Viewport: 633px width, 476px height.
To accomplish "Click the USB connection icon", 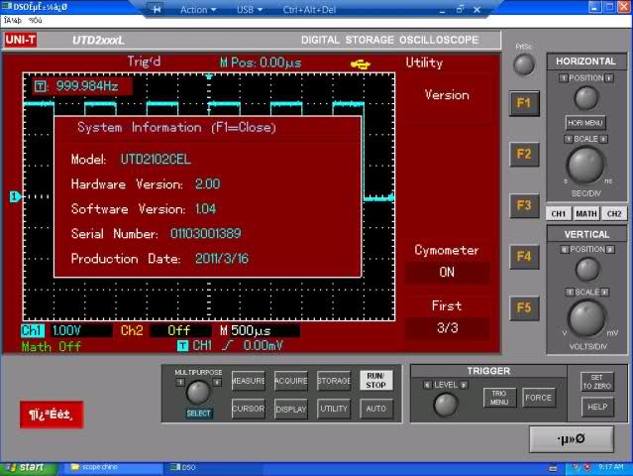I will pyautogui.click(x=361, y=64).
